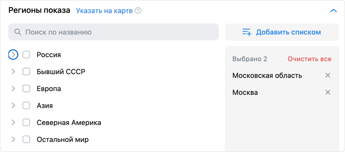The height and width of the screenshot is (152, 345).
Task: Select the Азия checkbox
Action: 26,106
